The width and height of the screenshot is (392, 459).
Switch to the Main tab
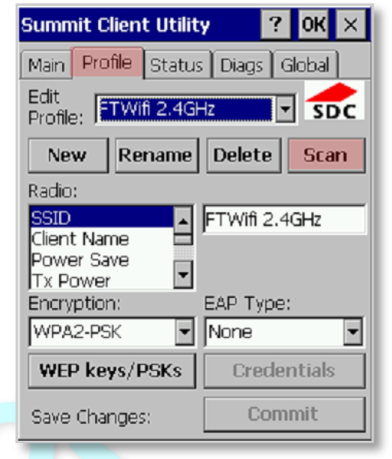tap(46, 65)
